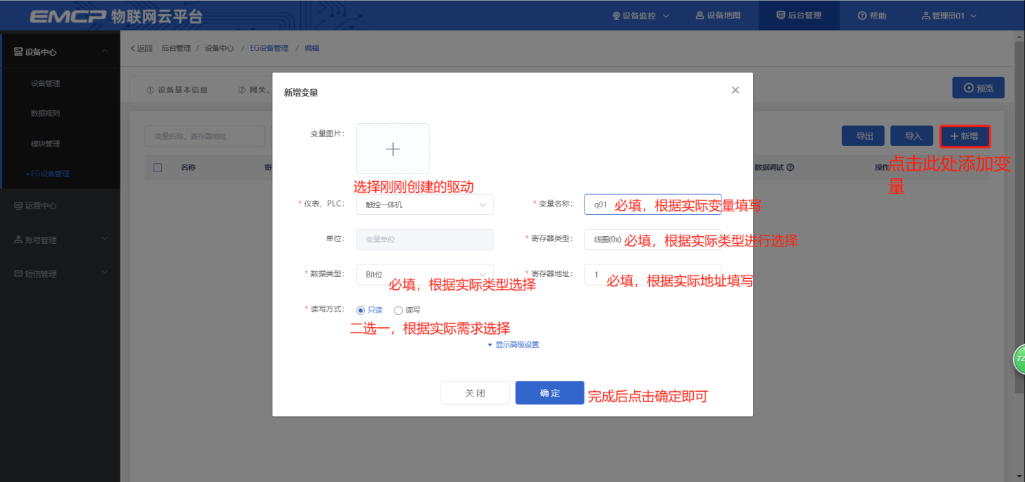This screenshot has width=1025, height=482.
Task: Click the EMCP 物联网云平台 logo
Action: 115,16
